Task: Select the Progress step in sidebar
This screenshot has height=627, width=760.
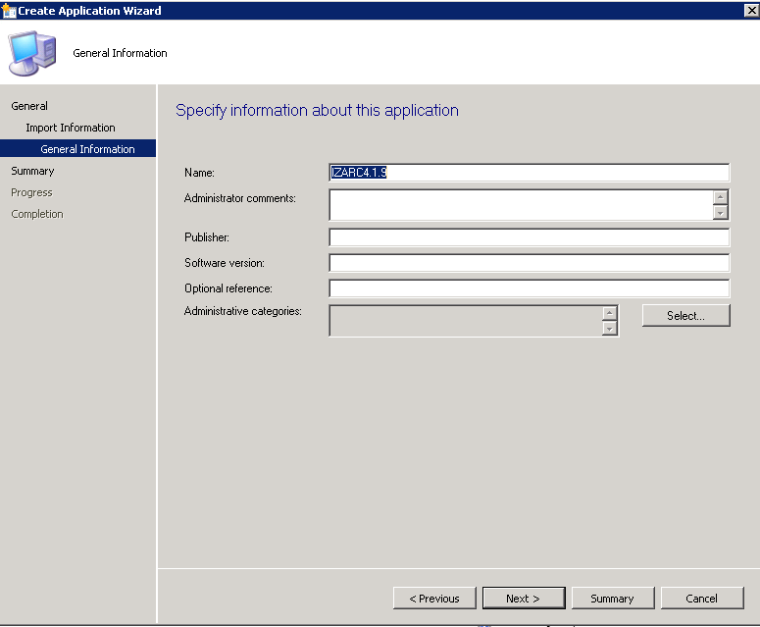Action: click(31, 192)
